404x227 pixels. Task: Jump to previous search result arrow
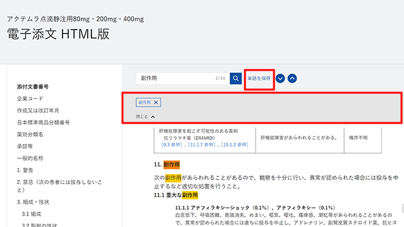[x=292, y=78]
